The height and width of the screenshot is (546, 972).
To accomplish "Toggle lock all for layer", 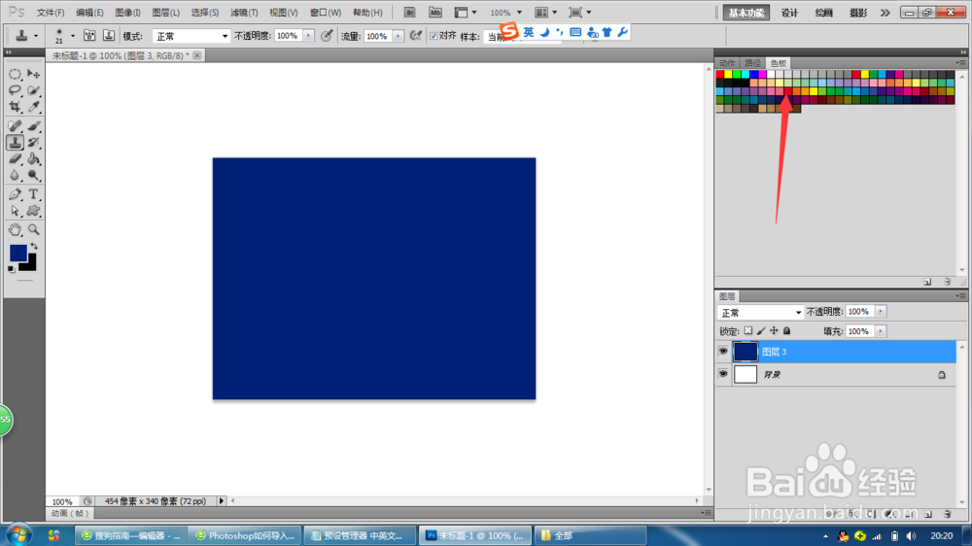I will (786, 331).
